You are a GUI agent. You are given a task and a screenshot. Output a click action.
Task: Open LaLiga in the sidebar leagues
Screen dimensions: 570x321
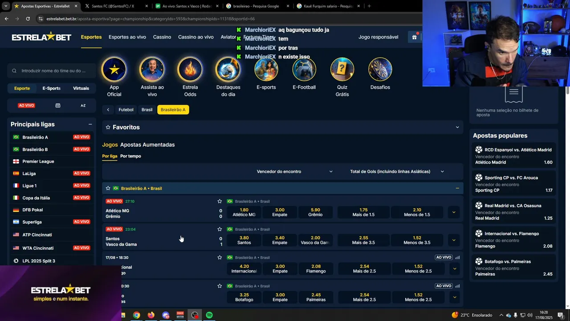click(52, 173)
